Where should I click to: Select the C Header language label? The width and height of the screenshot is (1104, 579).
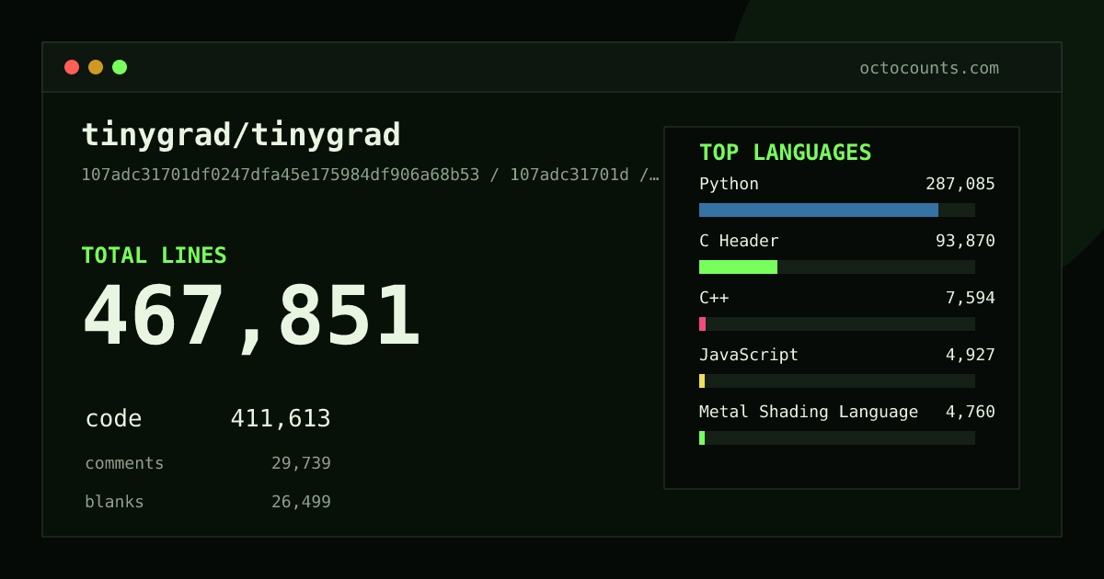[739, 241]
